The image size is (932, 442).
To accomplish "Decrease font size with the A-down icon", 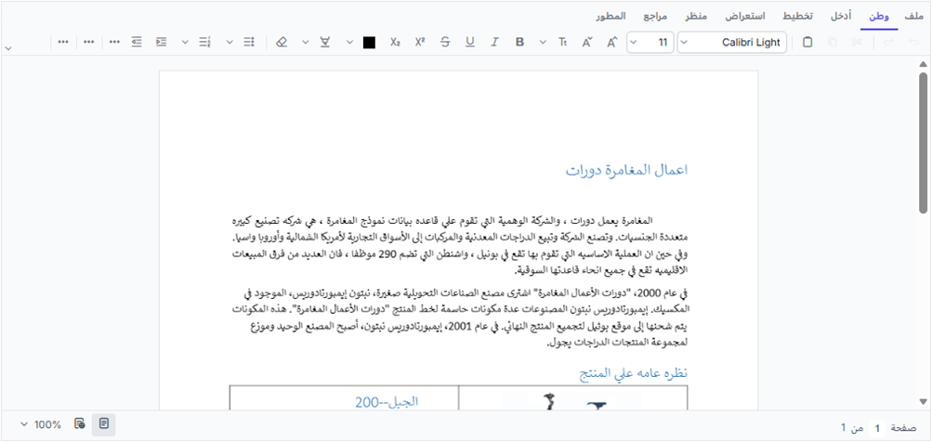I will click(x=587, y=42).
